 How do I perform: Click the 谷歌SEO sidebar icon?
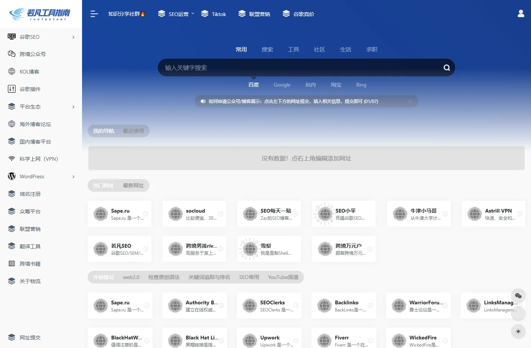click(x=12, y=37)
